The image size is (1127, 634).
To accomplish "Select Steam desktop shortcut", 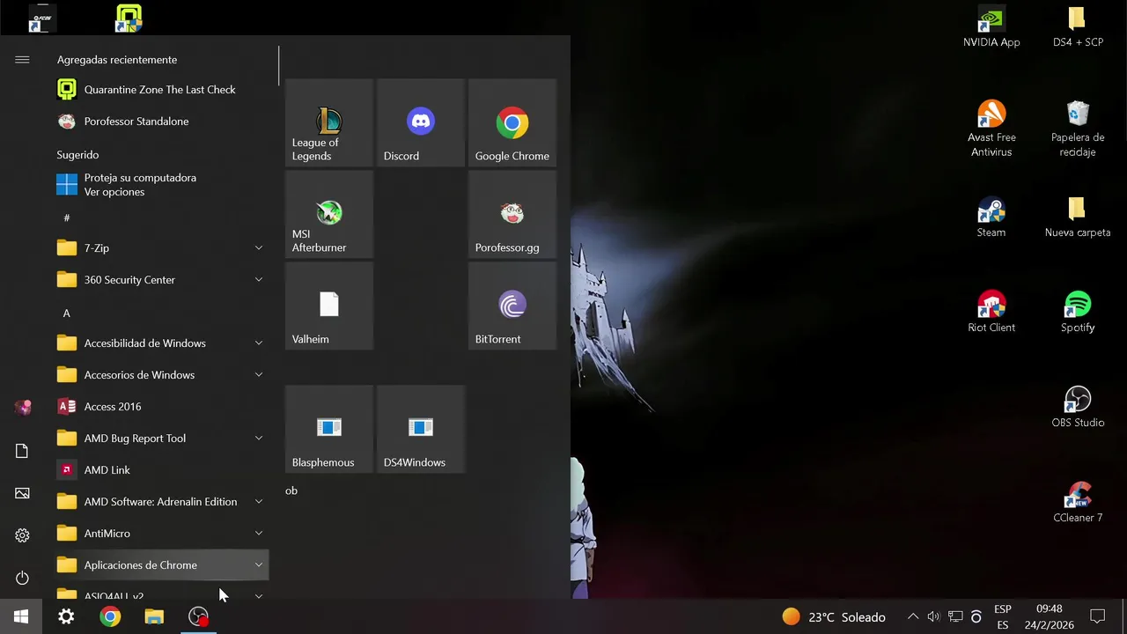I will pyautogui.click(x=991, y=217).
